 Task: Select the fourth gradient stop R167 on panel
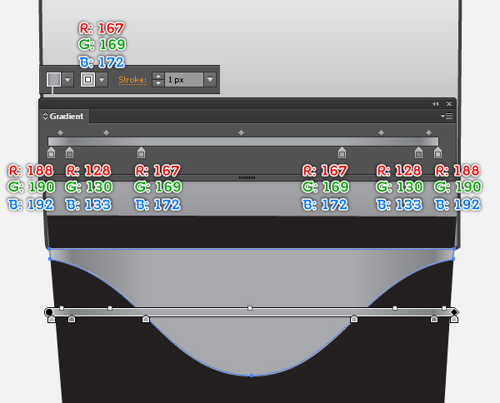[342, 152]
